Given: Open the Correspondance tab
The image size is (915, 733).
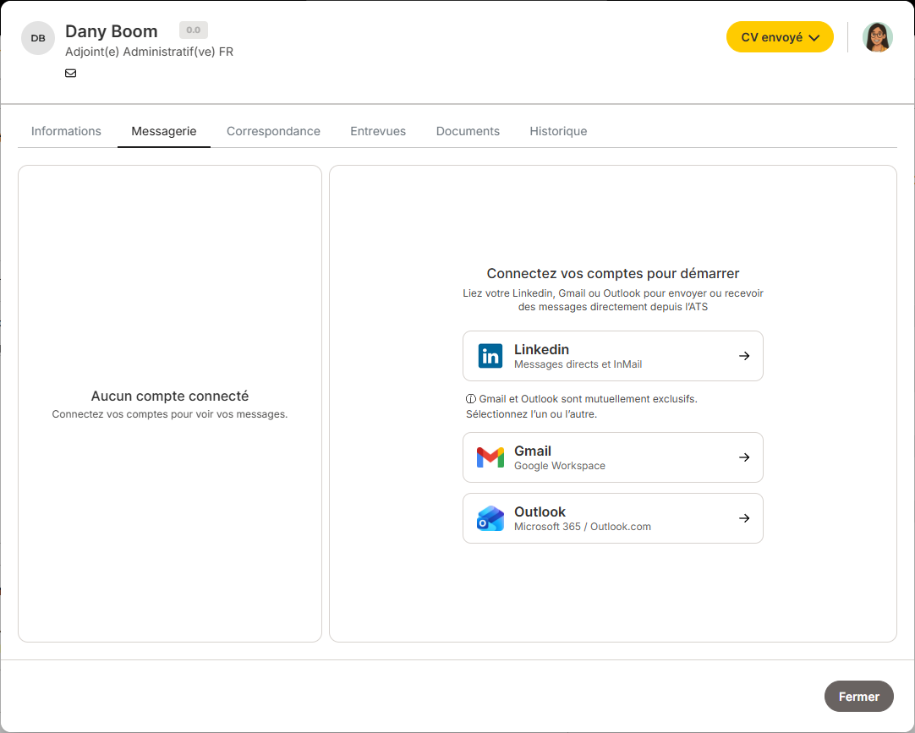Looking at the screenshot, I should pos(273,131).
